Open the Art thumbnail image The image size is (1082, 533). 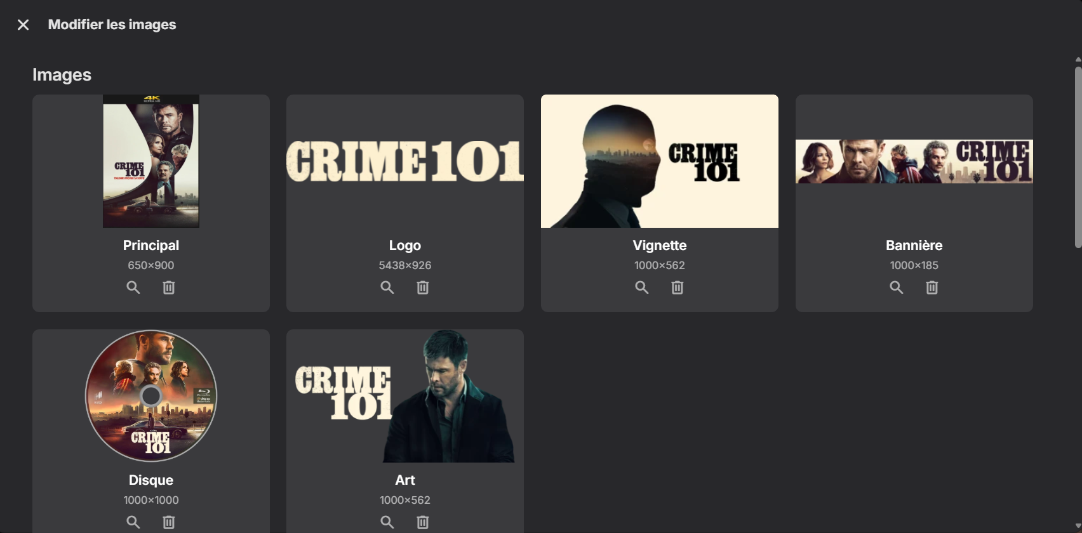click(x=405, y=396)
